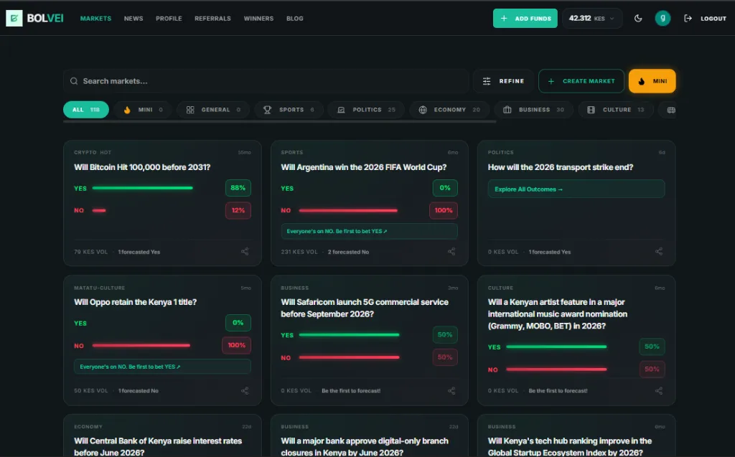Click 50% Yes on Kenyan artist market
735x457 pixels.
point(652,347)
